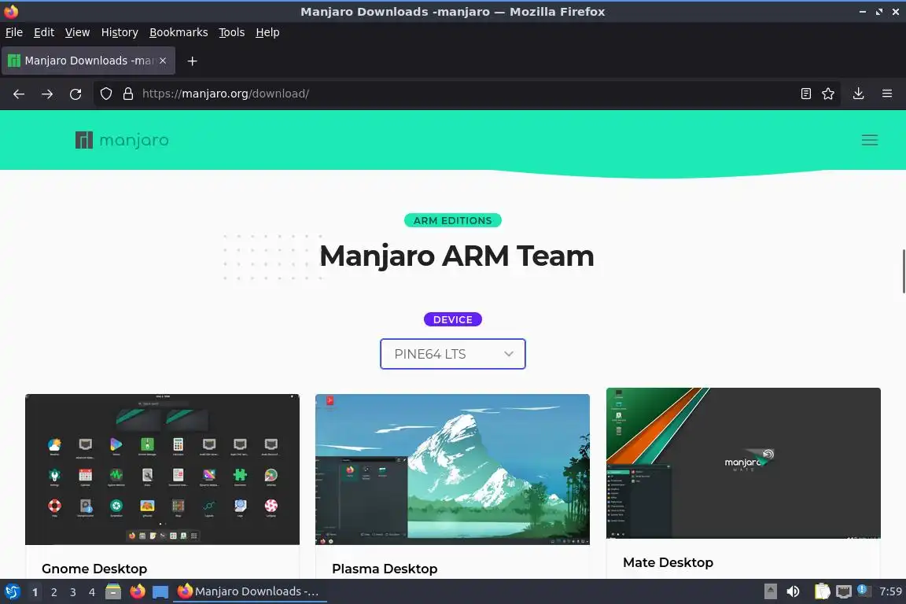Click the Manjaro ARM Team heading
Image resolution: width=906 pixels, height=604 pixels.
(456, 256)
